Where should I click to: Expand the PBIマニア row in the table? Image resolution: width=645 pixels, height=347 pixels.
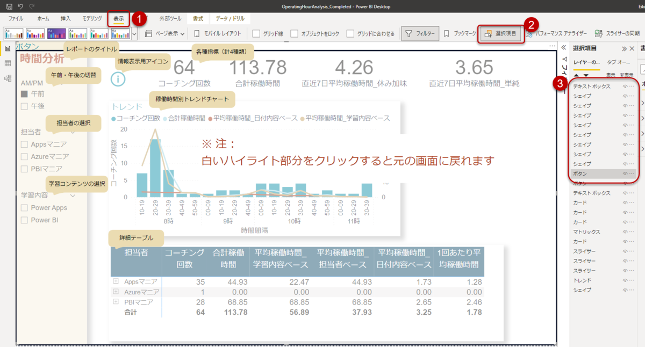click(x=116, y=302)
